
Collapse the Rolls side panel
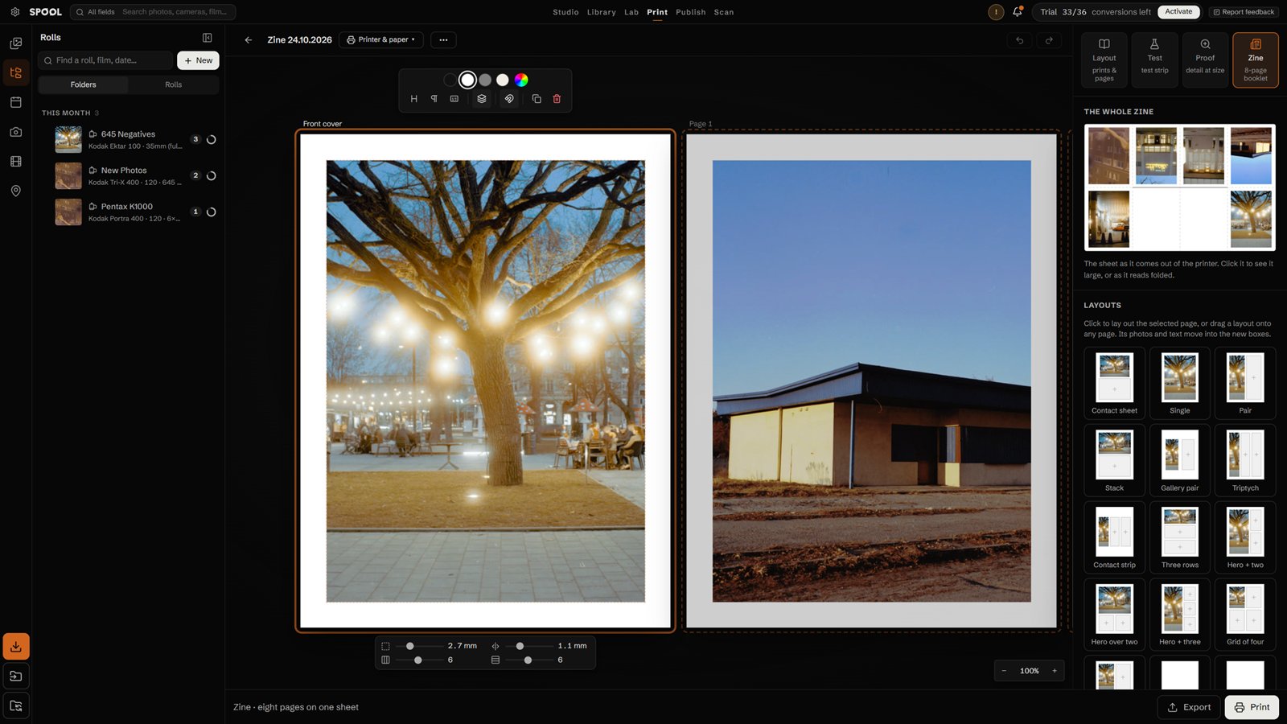[208, 38]
